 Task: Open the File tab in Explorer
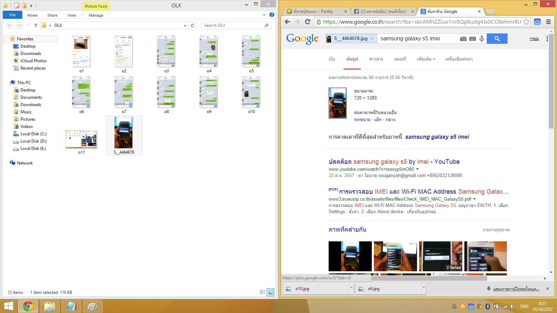[13, 15]
